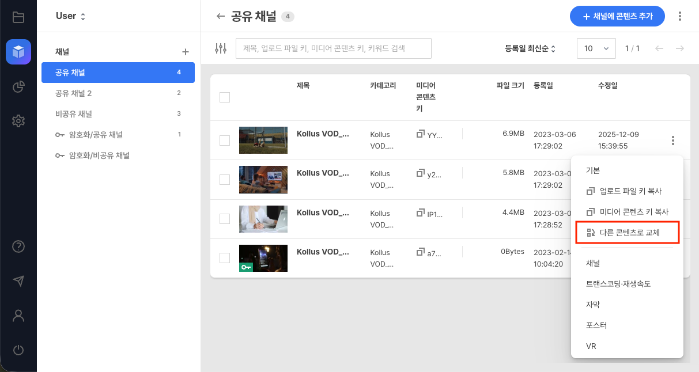Open the filter sliders icon beside search
Screen dimensions: 699x372
(x=221, y=48)
